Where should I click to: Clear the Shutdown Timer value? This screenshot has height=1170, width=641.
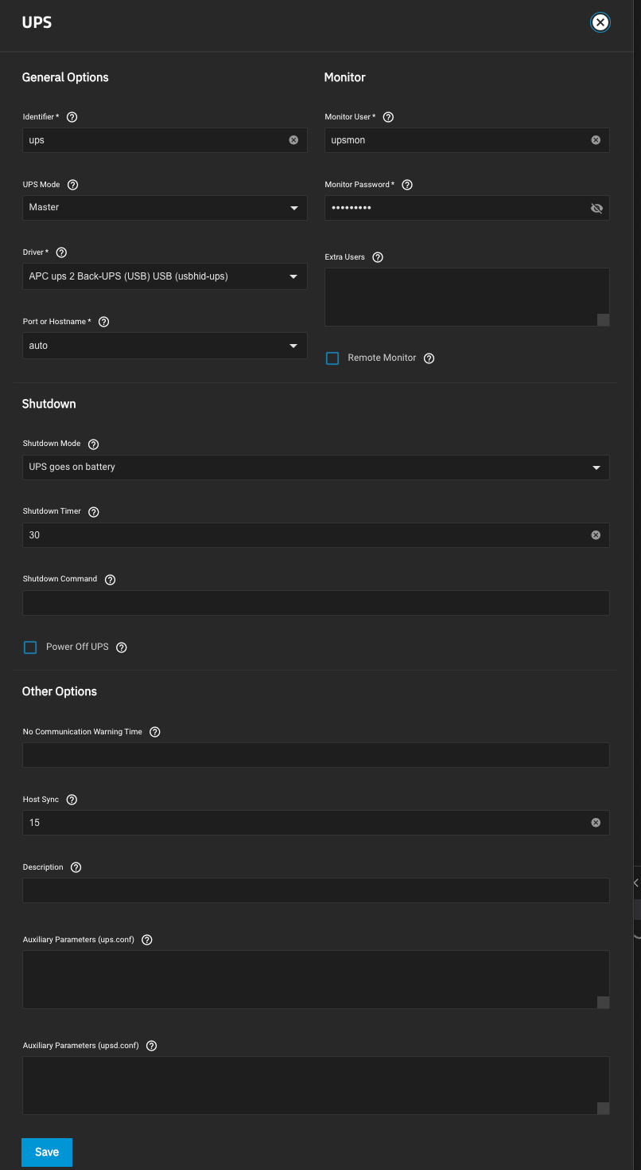pyautogui.click(x=596, y=535)
